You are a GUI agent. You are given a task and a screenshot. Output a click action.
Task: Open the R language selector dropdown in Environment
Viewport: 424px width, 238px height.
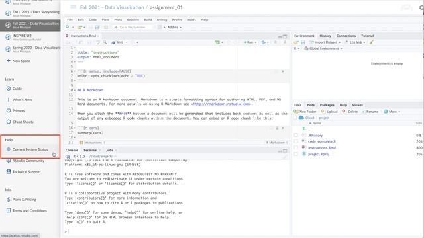pyautogui.click(x=297, y=48)
